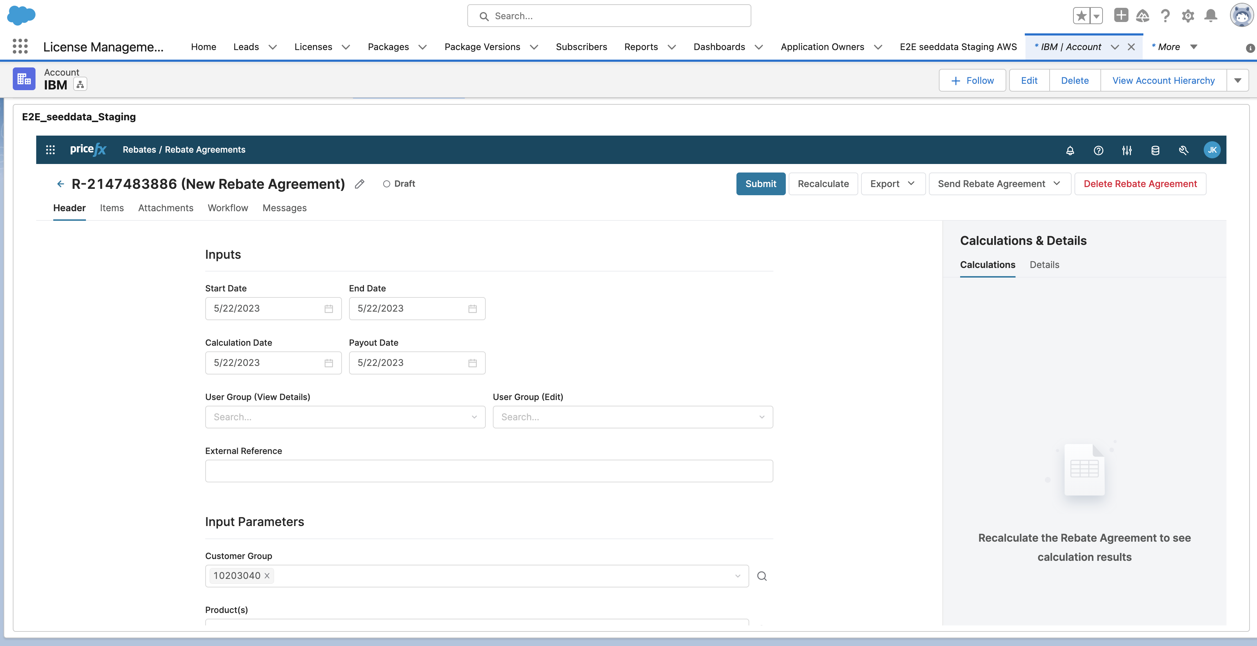Expand the Send Rebate Agreement dropdown
The height and width of the screenshot is (646, 1257).
(x=999, y=184)
